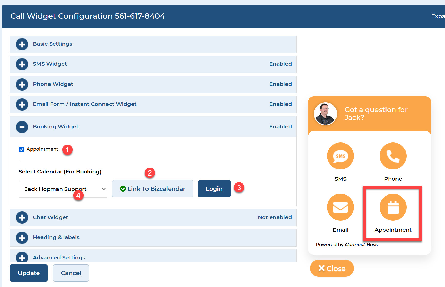The height and width of the screenshot is (287, 445).
Task: Expand Phone Widget section plus icon
Action: 22,85
